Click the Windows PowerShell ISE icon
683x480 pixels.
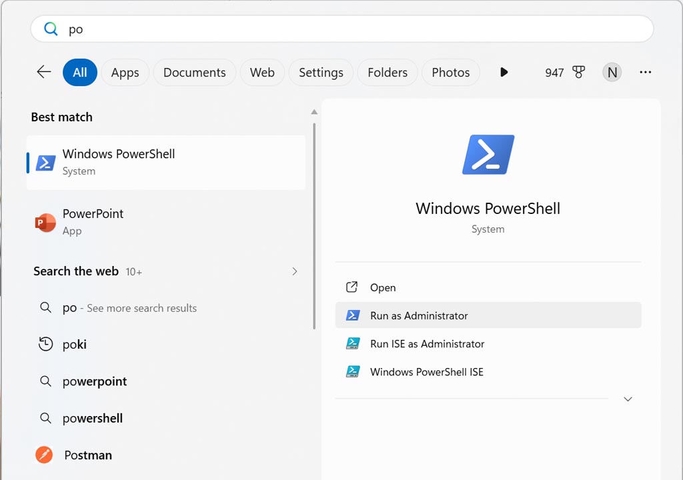point(352,371)
